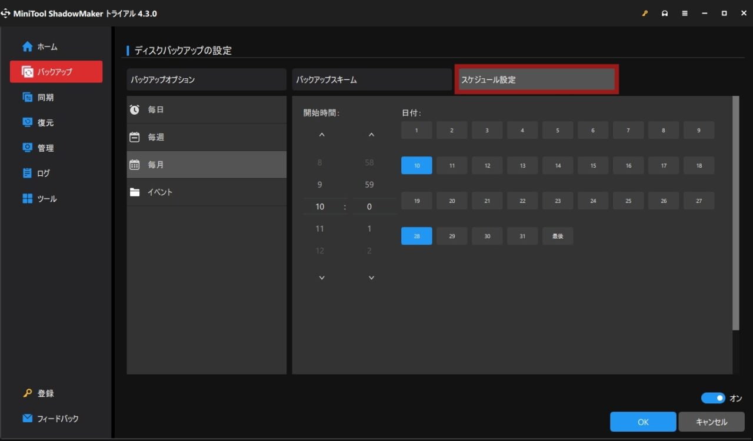Select the 最後 (last day) button
The height and width of the screenshot is (441, 753).
coord(558,236)
